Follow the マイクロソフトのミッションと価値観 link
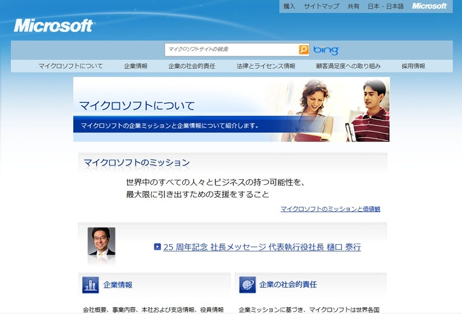 330,209
